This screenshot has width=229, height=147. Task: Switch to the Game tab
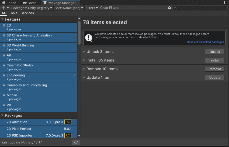tap(30, 3)
